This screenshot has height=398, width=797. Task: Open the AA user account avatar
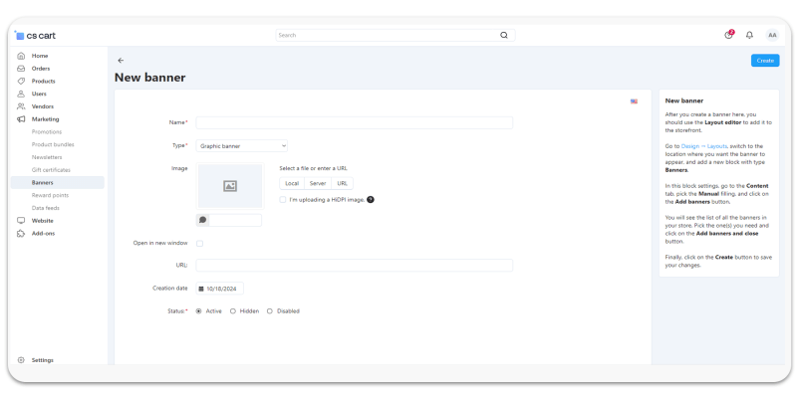772,35
